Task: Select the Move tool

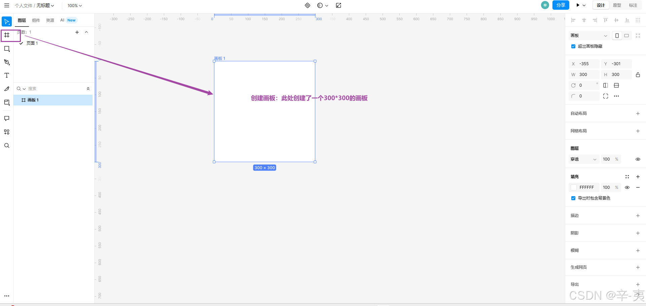Action: pyautogui.click(x=7, y=21)
